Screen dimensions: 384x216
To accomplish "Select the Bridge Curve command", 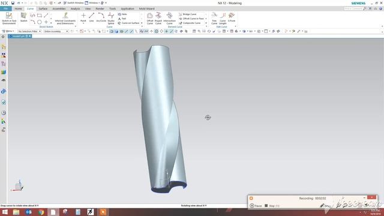I will [188, 14].
